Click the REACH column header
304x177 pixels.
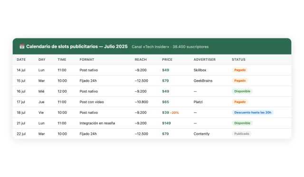(141, 60)
